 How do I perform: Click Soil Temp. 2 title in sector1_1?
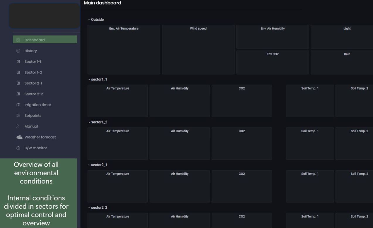360,88
